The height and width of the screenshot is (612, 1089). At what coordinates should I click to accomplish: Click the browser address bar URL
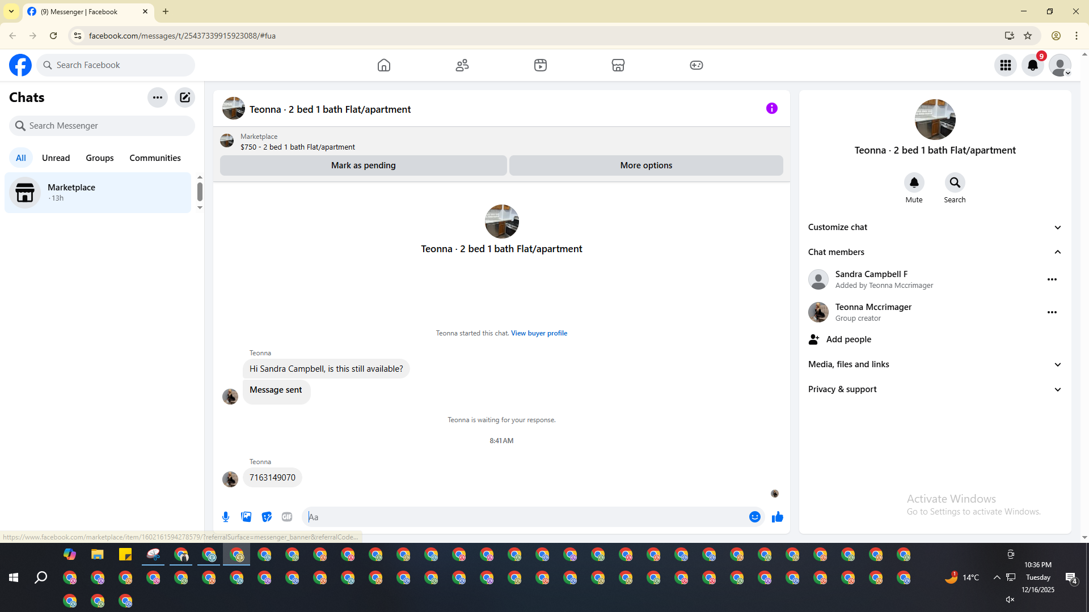coord(182,36)
